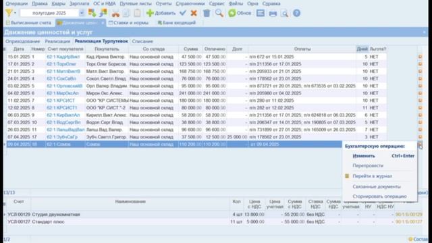432x243 pixels.
Task: Click the trash bin delete icon
Action: click(x=207, y=13)
